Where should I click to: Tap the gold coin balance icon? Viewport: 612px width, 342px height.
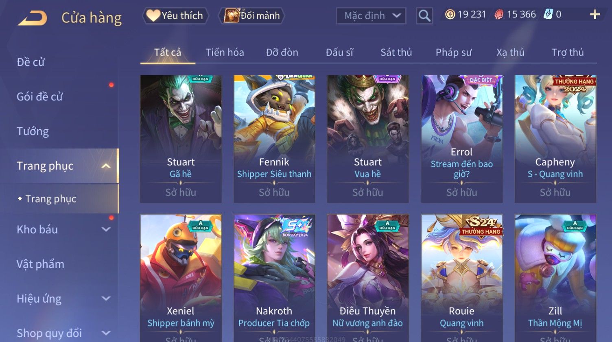point(450,15)
